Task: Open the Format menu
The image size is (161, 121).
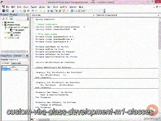Action: point(34,7)
